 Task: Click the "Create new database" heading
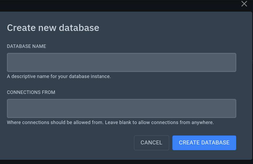[53, 28]
